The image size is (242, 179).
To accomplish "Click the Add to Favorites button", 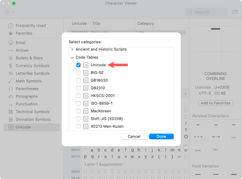I will [215, 103].
